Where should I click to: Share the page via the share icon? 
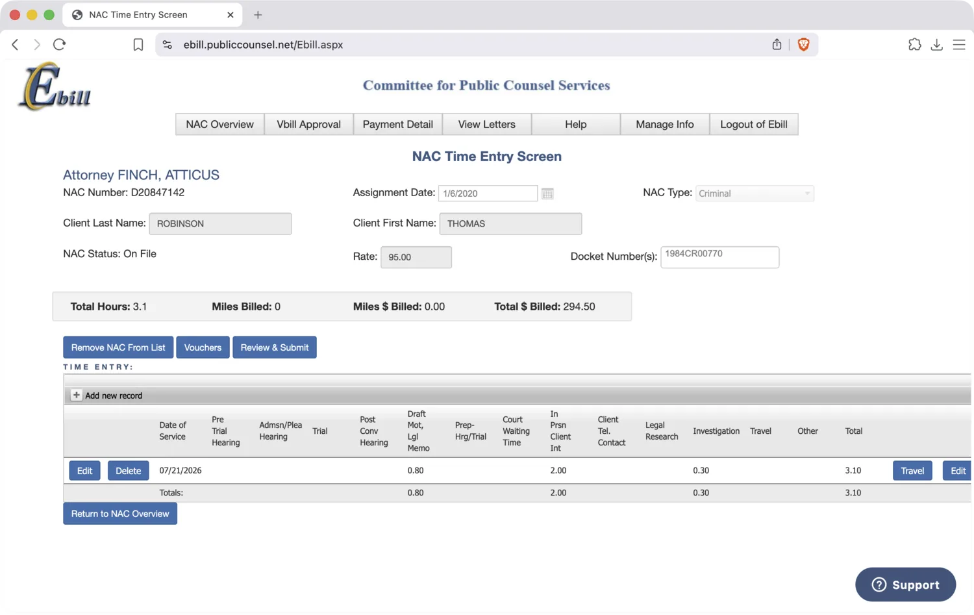click(777, 44)
